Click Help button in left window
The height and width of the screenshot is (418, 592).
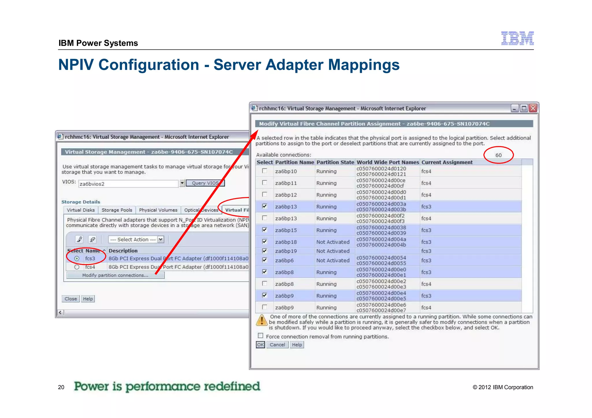coord(88,299)
